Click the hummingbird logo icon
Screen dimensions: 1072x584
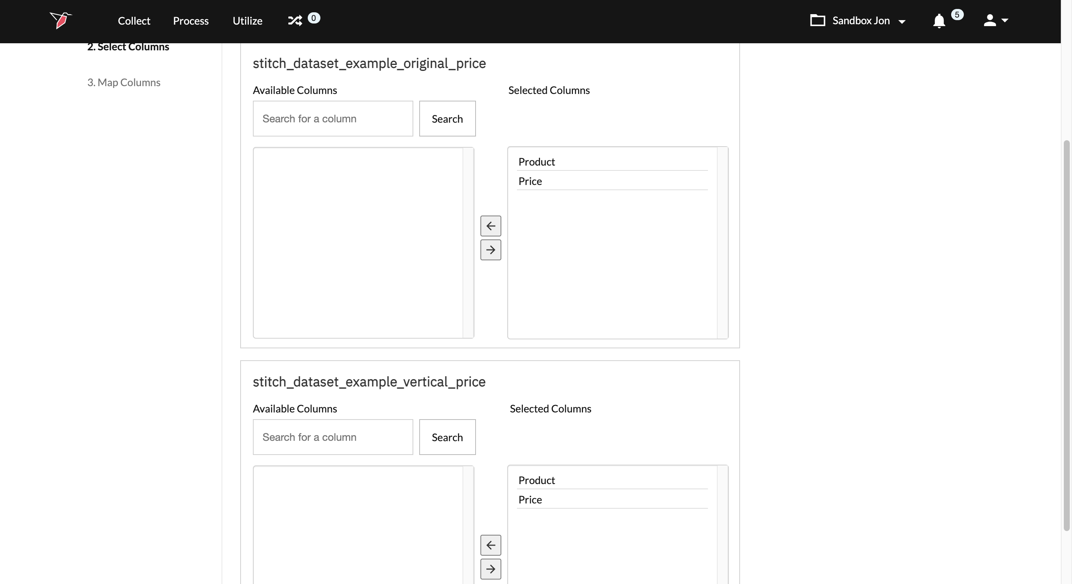point(61,20)
